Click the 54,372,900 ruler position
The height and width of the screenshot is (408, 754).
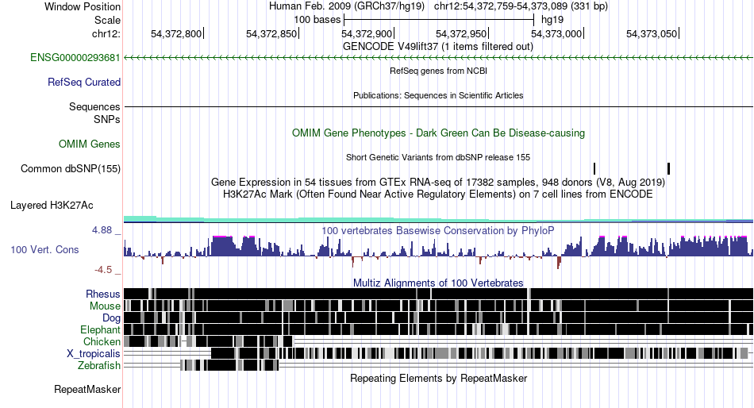click(367, 33)
